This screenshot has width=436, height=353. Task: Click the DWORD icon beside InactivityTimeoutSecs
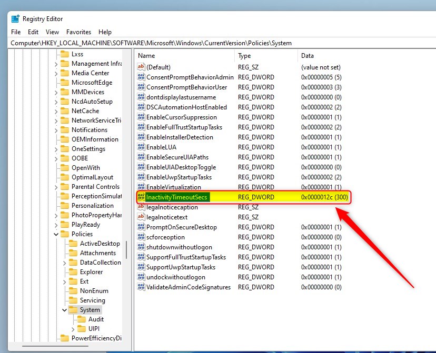(141, 197)
